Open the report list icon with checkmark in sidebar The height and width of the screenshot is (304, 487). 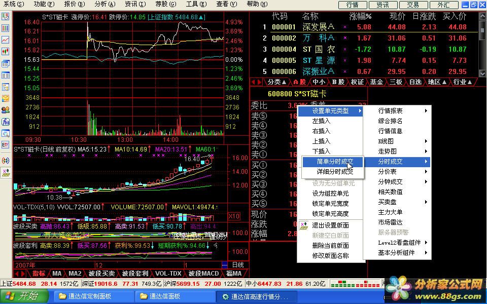[5, 16]
